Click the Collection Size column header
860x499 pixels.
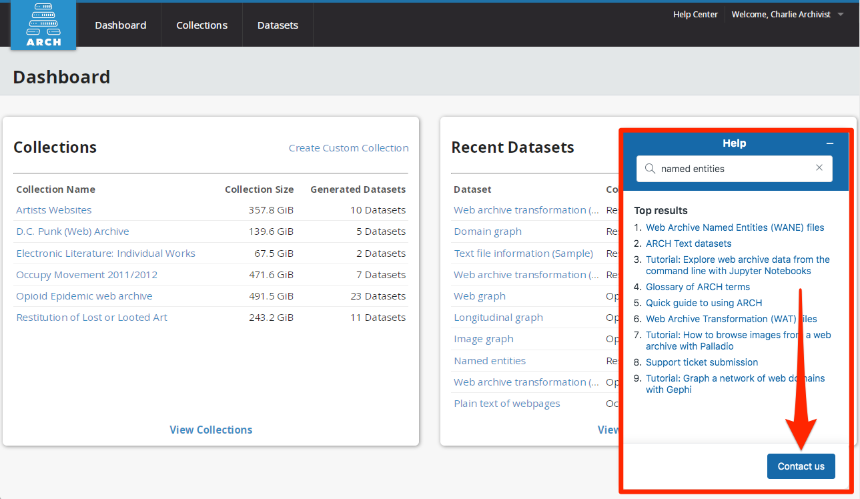pos(259,189)
